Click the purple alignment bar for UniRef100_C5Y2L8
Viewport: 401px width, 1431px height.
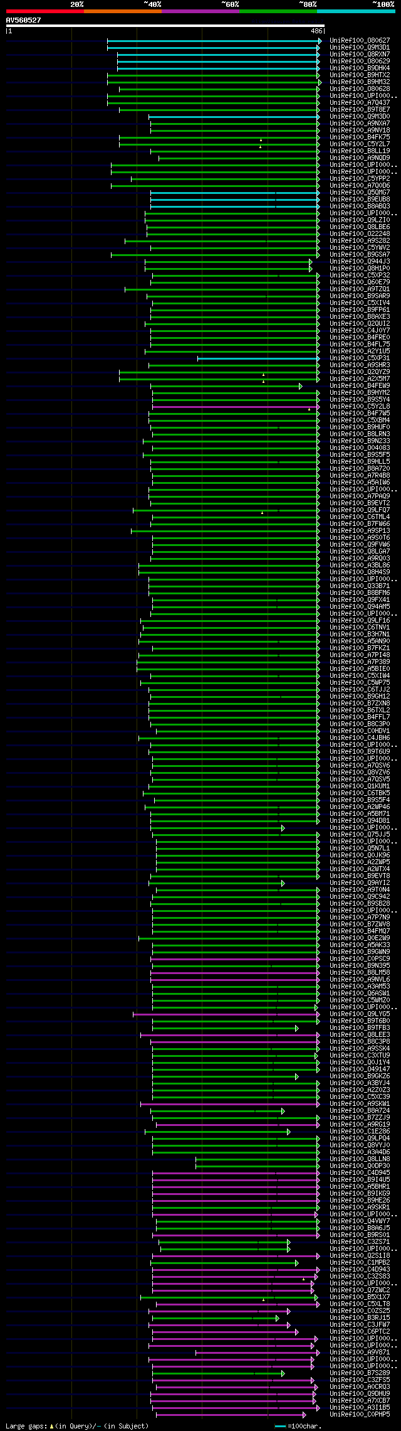(x=236, y=407)
